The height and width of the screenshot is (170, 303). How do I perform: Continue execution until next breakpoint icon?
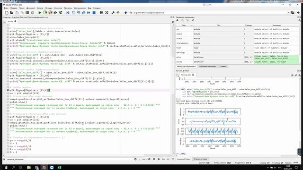[89, 13]
